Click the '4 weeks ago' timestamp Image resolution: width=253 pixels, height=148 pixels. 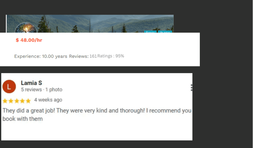tap(48, 100)
